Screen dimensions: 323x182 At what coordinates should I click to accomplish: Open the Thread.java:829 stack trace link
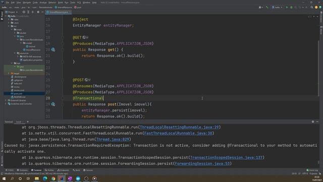coord(113,140)
